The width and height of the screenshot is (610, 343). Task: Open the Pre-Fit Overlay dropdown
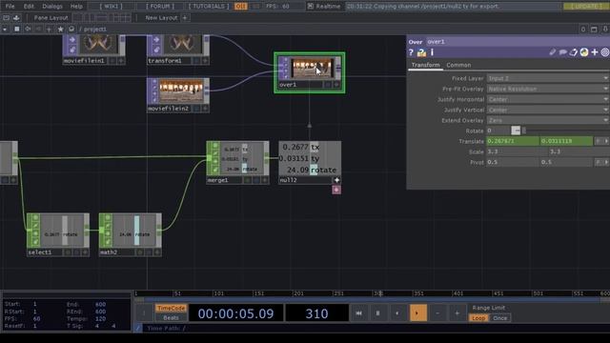click(547, 89)
